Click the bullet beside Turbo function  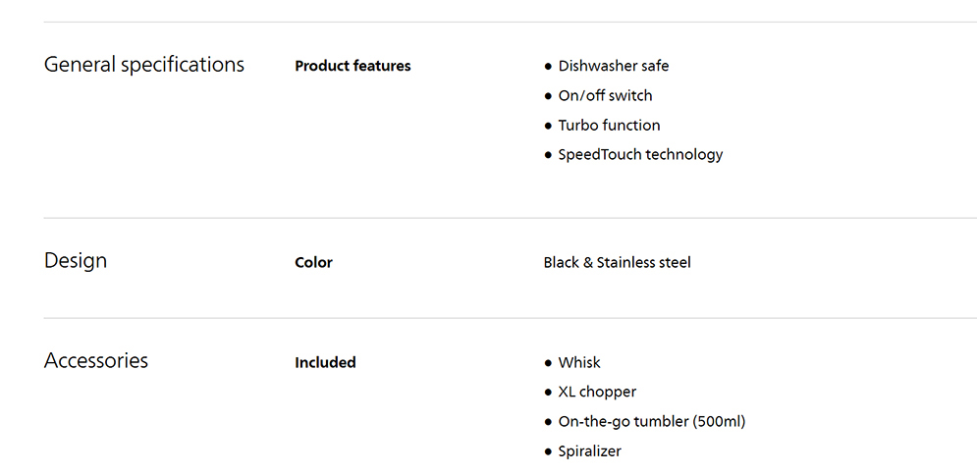548,126
